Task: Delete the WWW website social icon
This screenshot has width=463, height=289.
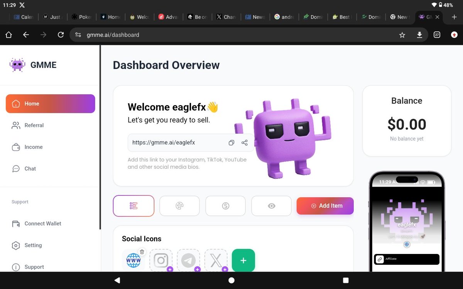Action: click(x=142, y=252)
